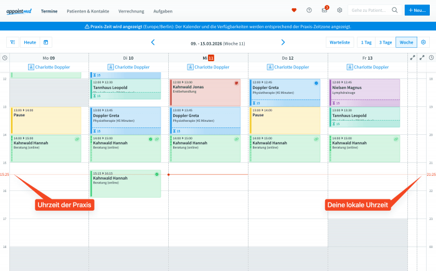Select the 'Di 10' day header
Image resolution: width=436 pixels, height=271 pixels.
[x=128, y=58]
